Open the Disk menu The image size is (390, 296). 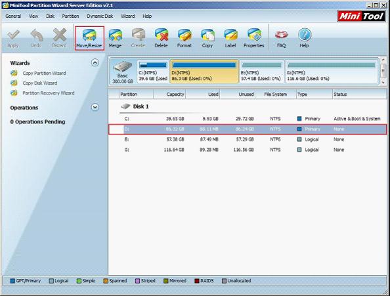50,16
